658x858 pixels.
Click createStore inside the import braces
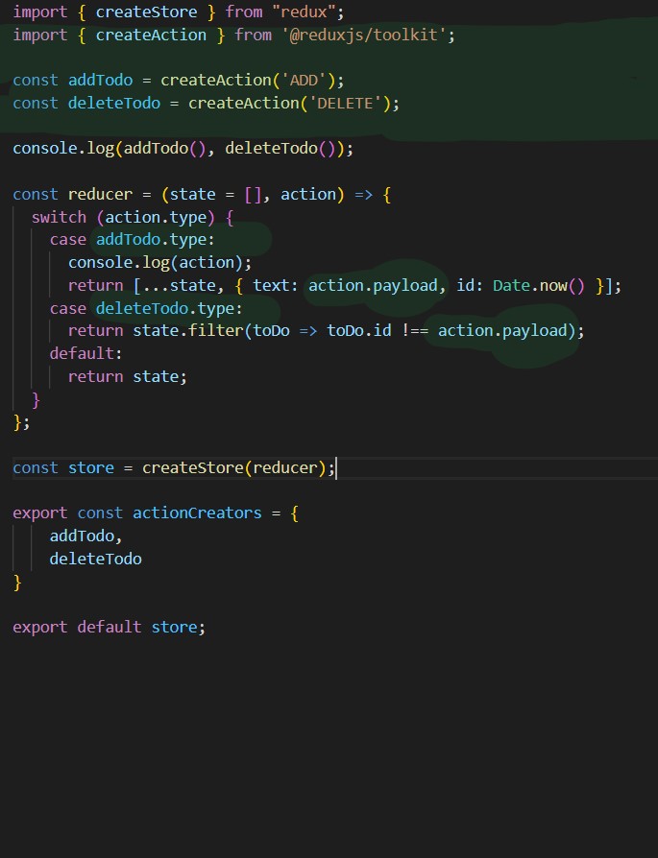point(146,12)
